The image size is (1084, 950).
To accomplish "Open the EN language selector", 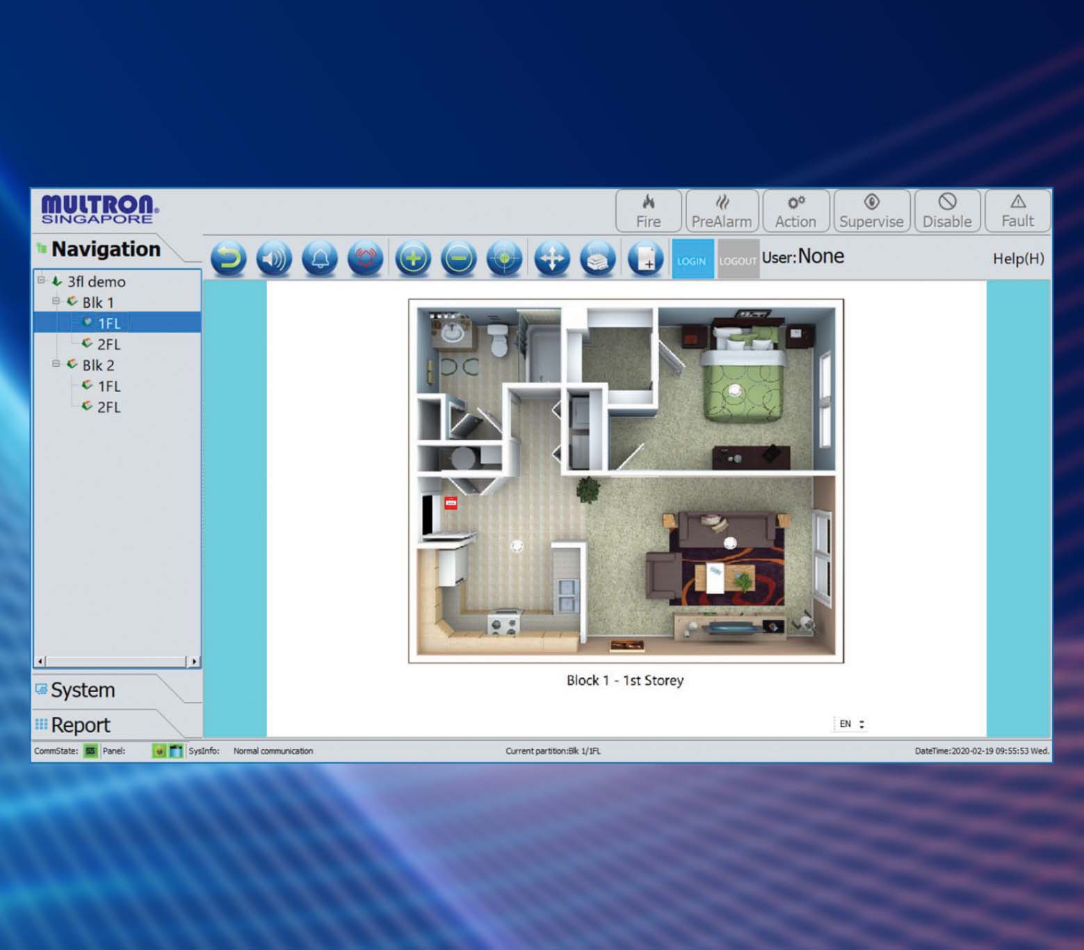I will 851,723.
